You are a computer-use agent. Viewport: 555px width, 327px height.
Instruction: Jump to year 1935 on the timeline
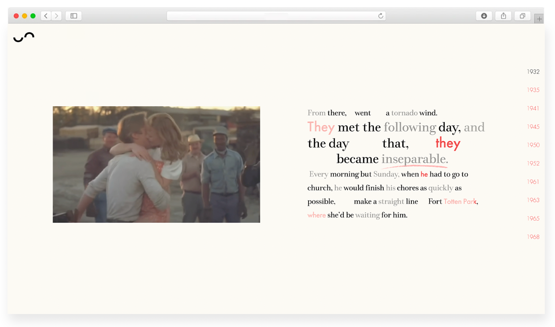coord(533,90)
